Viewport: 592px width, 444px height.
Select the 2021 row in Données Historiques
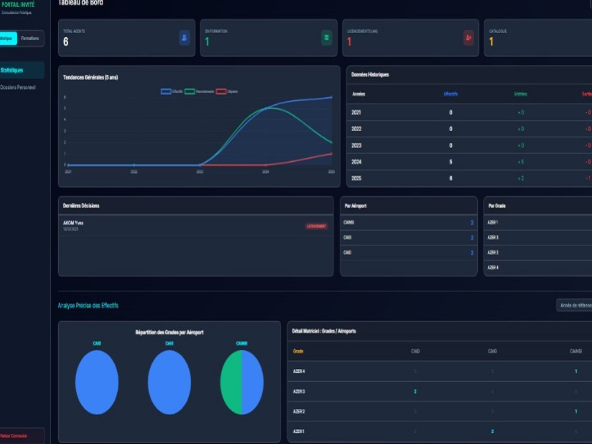[469, 112]
